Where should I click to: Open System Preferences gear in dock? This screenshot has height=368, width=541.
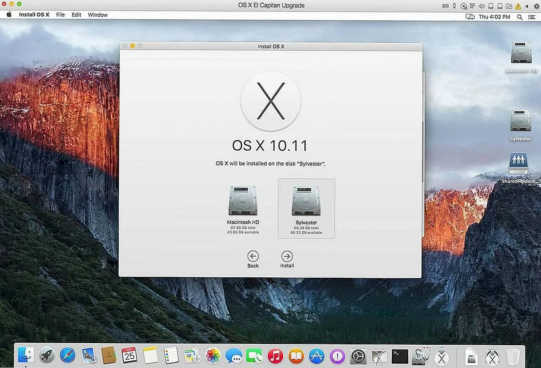tap(358, 355)
